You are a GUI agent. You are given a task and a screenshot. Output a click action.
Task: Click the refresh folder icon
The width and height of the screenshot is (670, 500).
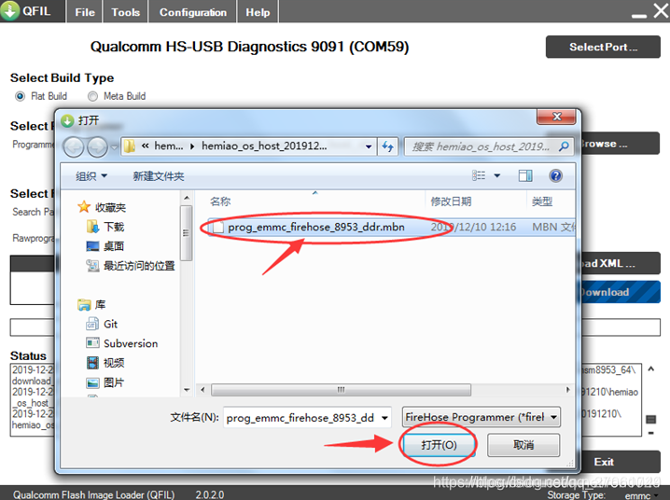click(388, 146)
